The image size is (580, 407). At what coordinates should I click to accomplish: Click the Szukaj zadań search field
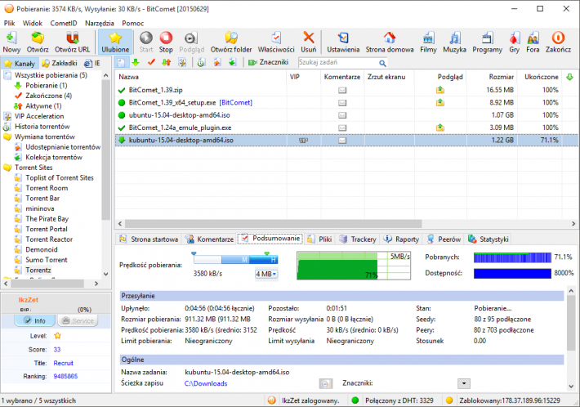[x=337, y=63]
